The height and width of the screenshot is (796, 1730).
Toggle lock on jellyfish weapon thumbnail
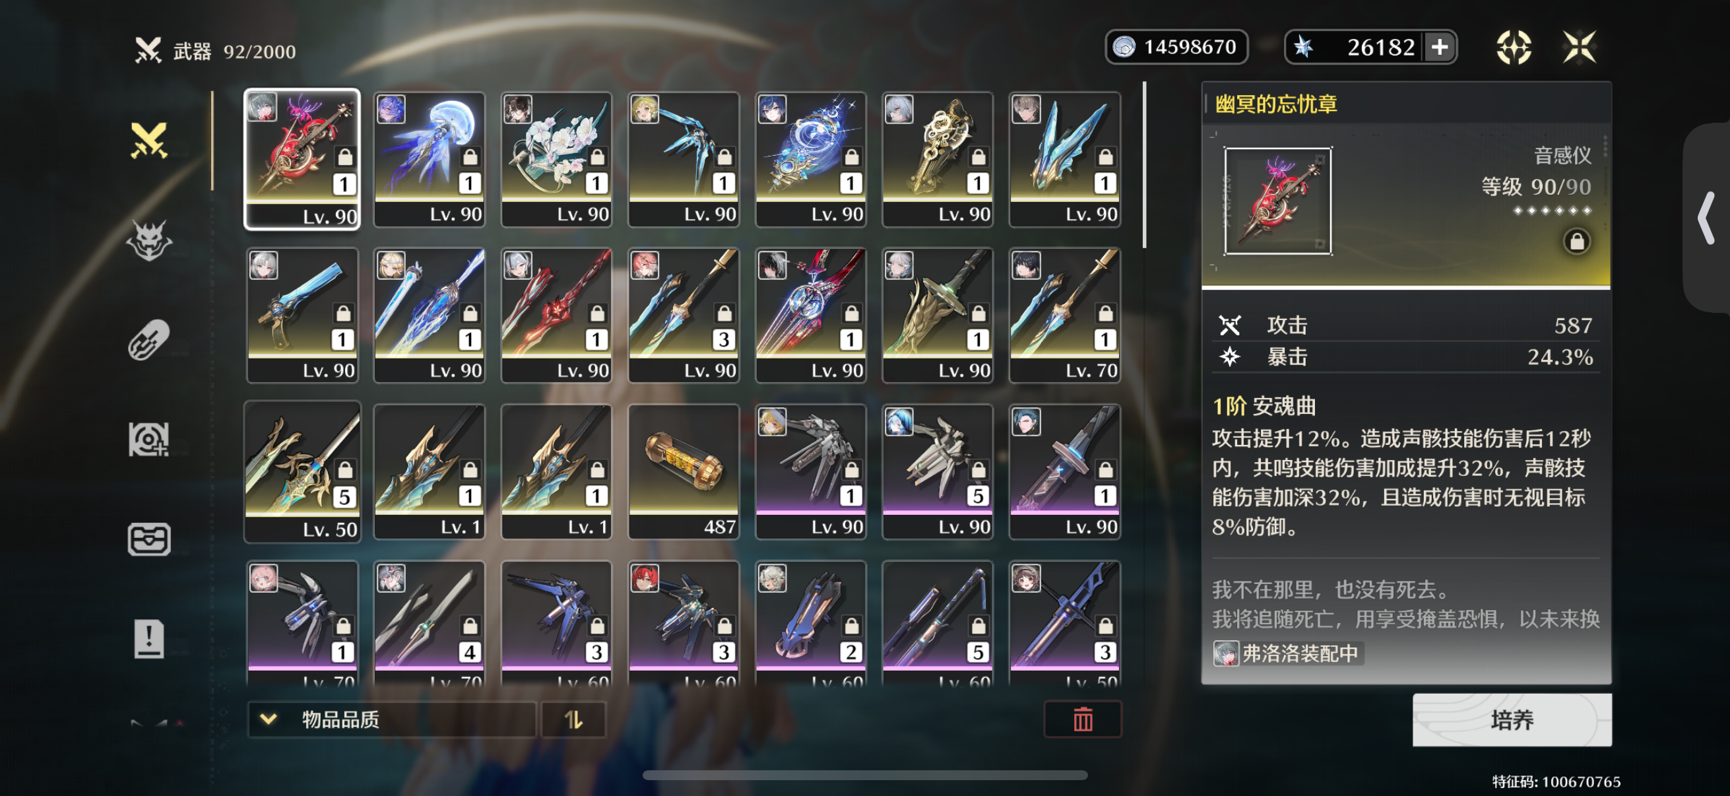[469, 156]
